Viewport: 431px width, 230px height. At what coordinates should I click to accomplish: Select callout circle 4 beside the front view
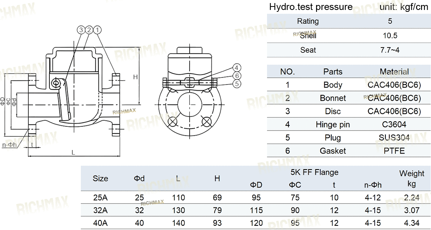coord(237,68)
